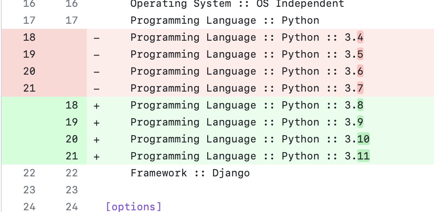
Task: Click the green-highlighted digit 8 in 3.8
Action: [360, 105]
